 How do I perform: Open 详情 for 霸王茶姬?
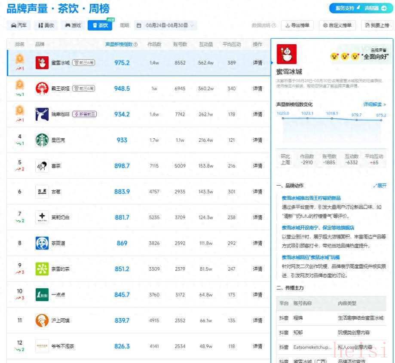pos(257,88)
